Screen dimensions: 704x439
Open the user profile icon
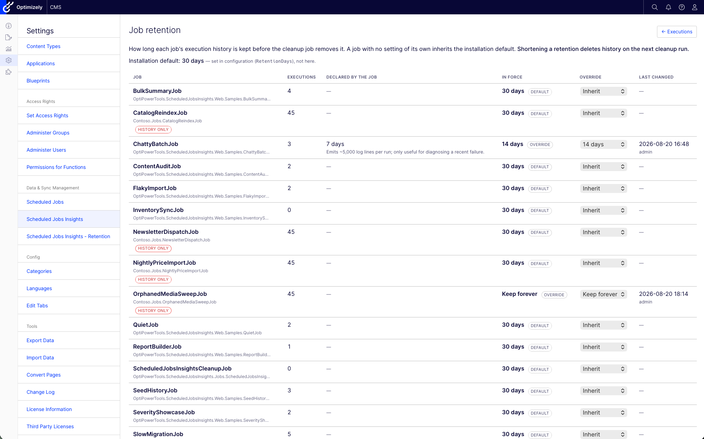coord(695,7)
